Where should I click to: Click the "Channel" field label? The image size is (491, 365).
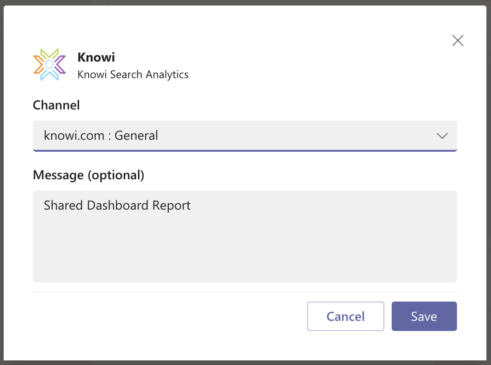click(x=56, y=105)
